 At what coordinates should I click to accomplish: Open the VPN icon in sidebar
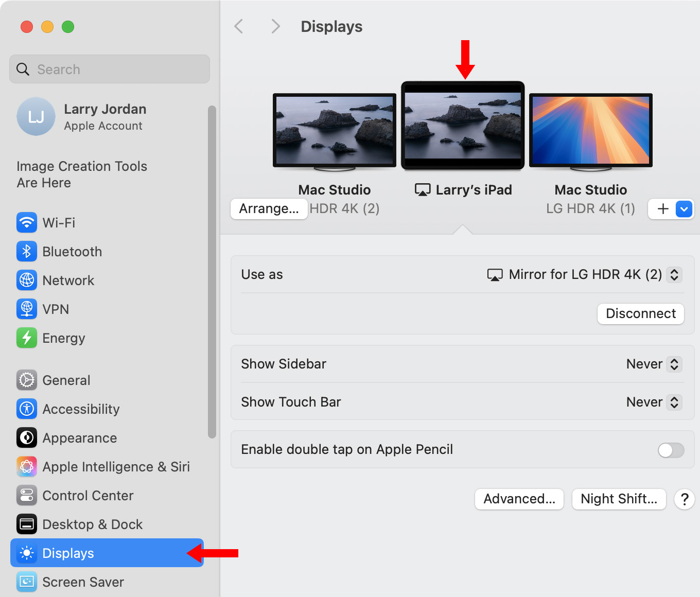tap(27, 309)
